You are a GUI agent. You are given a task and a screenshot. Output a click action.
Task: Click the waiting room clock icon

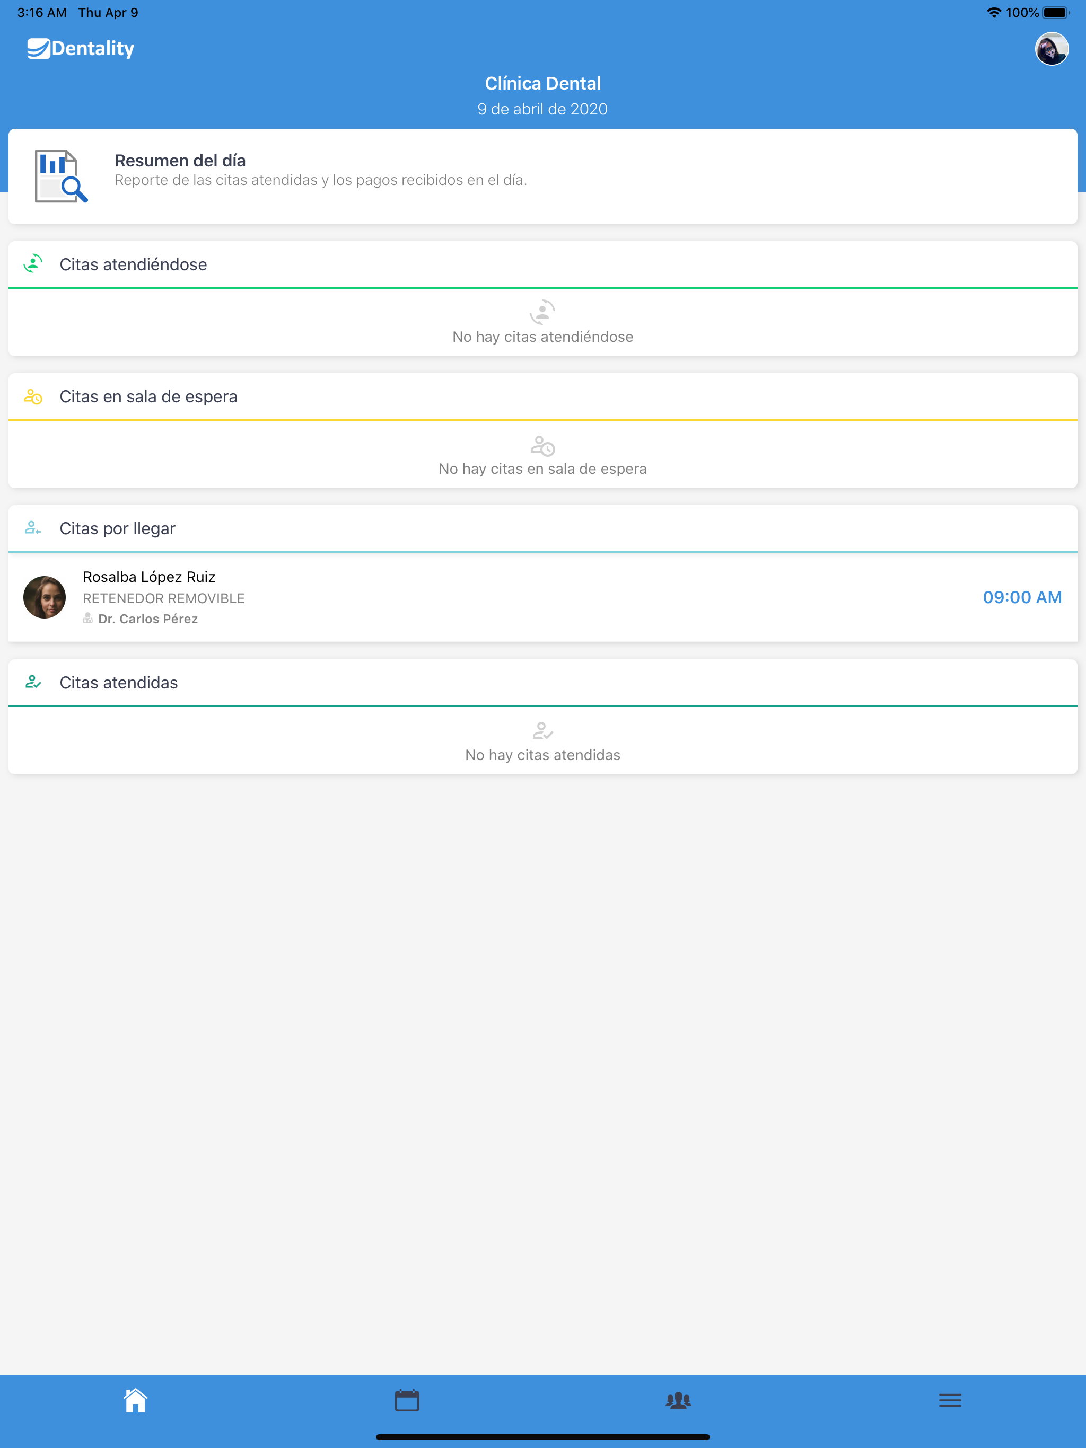pyautogui.click(x=33, y=396)
